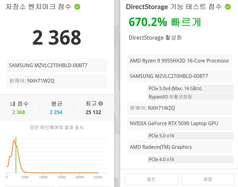Click the orange distribution curve peak
Screen dimensions: 238x187
[x=14, y=141]
